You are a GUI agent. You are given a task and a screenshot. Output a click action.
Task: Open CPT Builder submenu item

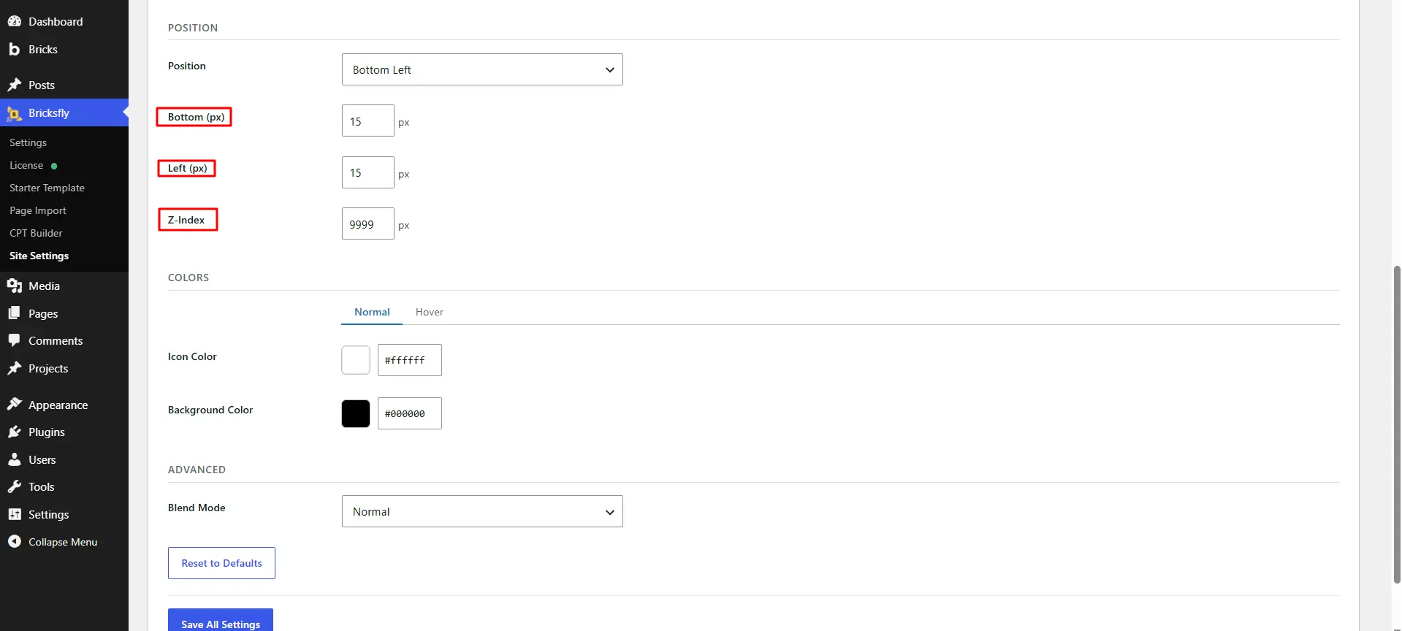pos(36,233)
